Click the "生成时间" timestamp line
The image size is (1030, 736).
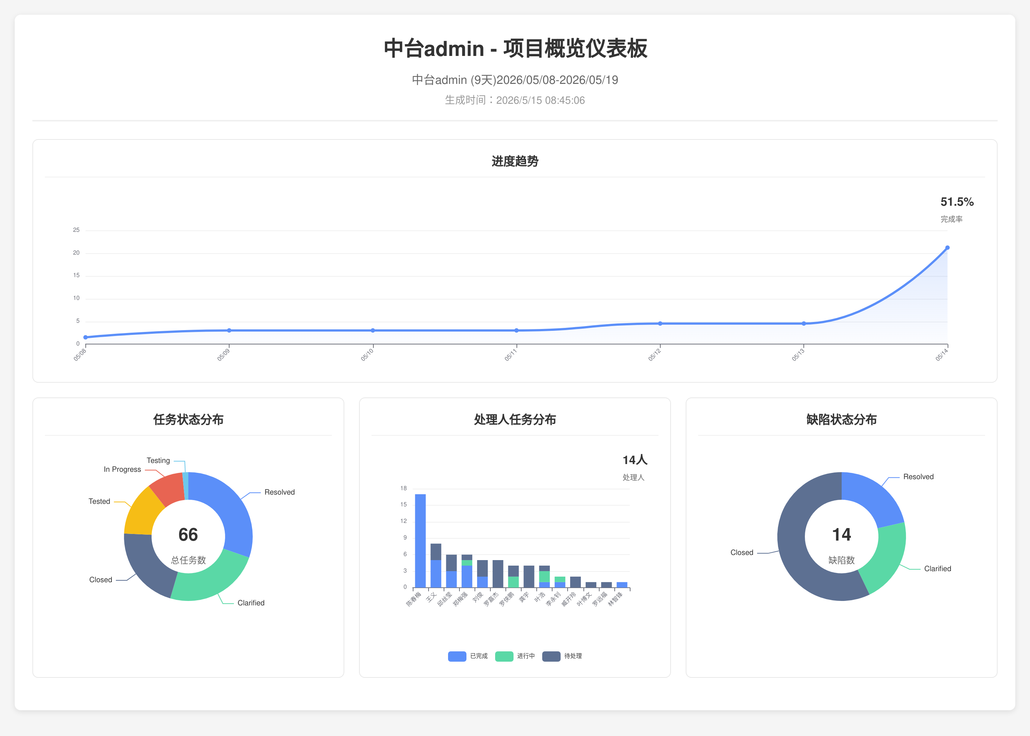coord(515,100)
